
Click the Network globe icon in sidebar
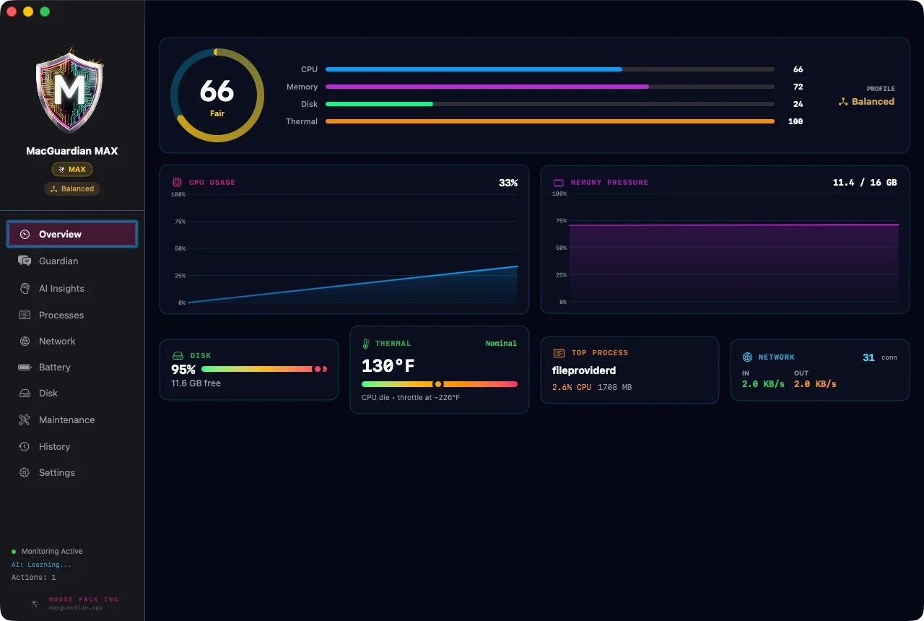[x=25, y=341]
